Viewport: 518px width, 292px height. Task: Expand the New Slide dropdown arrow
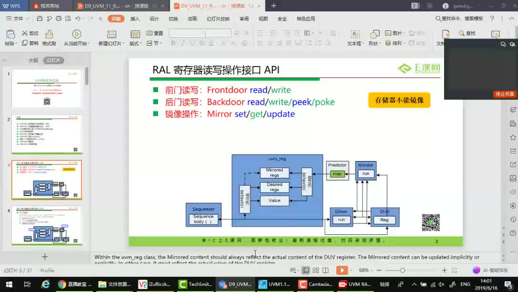[x=124, y=43]
